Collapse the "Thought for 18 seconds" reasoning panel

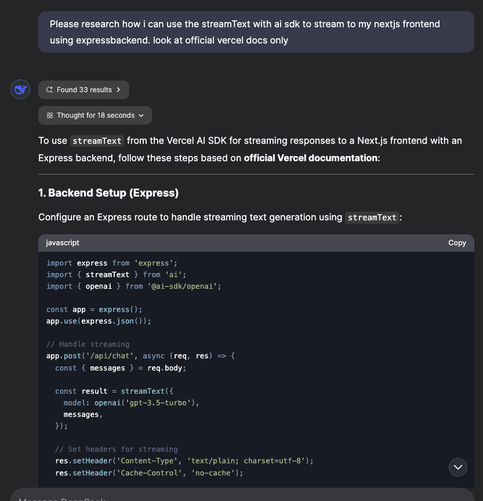tap(95, 115)
